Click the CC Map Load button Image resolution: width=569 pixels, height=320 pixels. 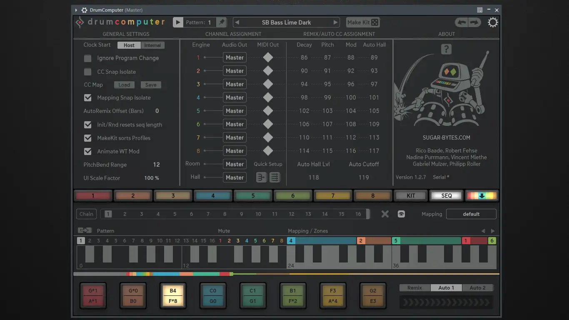[124, 85]
